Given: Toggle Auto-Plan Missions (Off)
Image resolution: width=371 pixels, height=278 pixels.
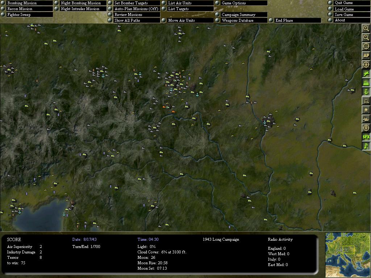Looking at the screenshot, I should (x=134, y=9).
